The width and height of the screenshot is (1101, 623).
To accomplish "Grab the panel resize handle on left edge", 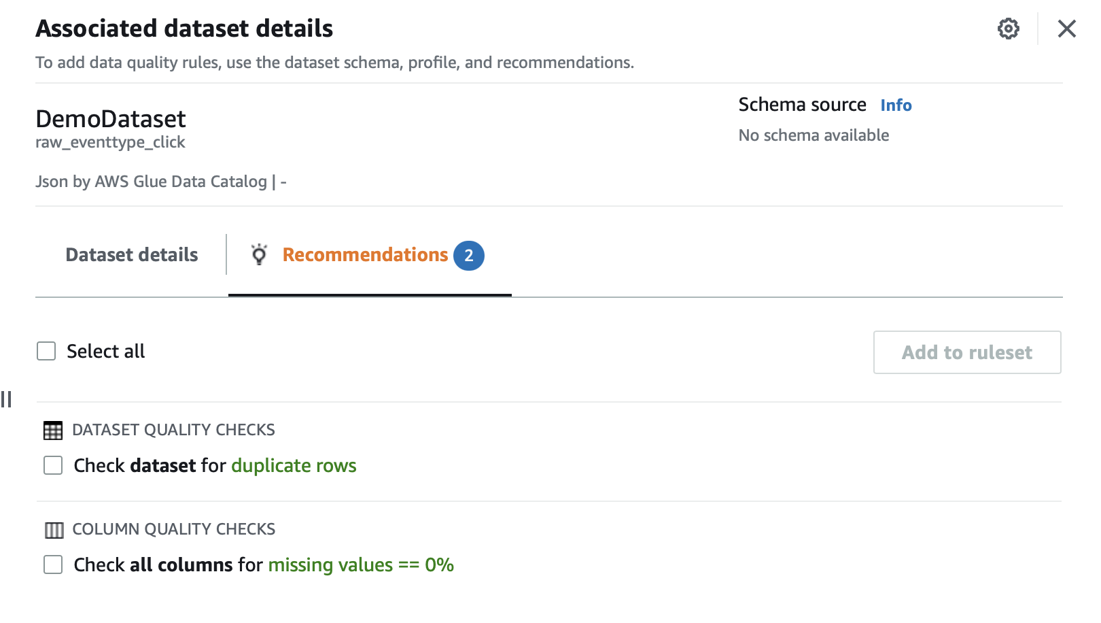I will tap(7, 399).
